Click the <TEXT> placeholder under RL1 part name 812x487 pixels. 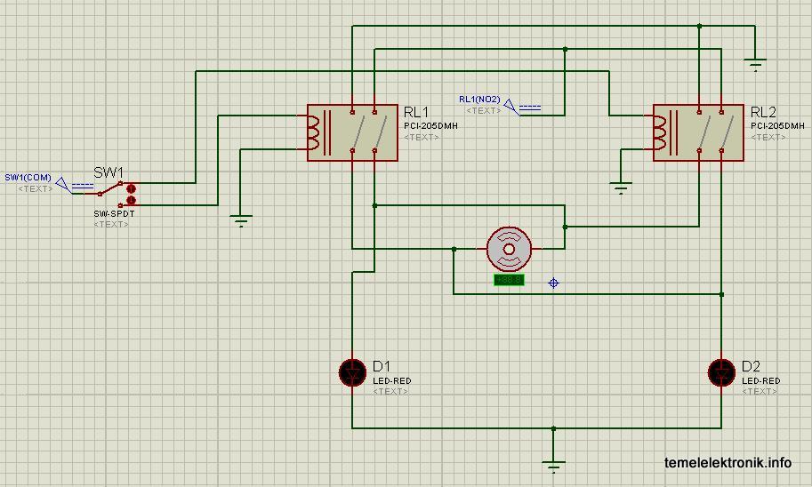pos(422,137)
